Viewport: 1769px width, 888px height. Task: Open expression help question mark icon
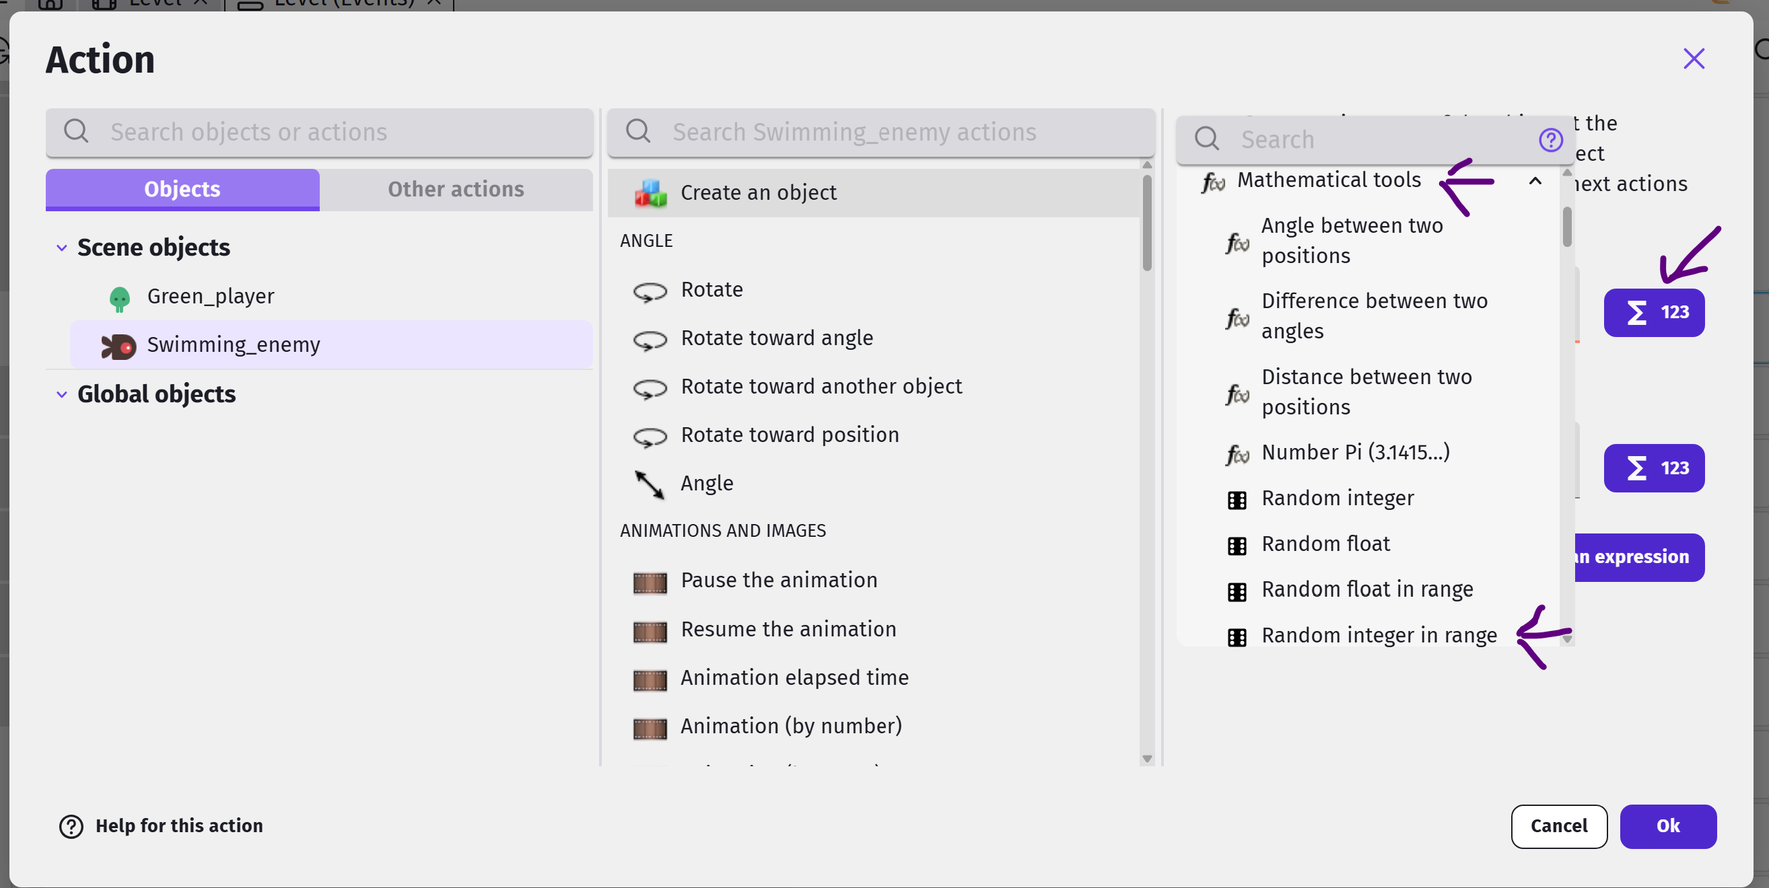tap(1551, 140)
